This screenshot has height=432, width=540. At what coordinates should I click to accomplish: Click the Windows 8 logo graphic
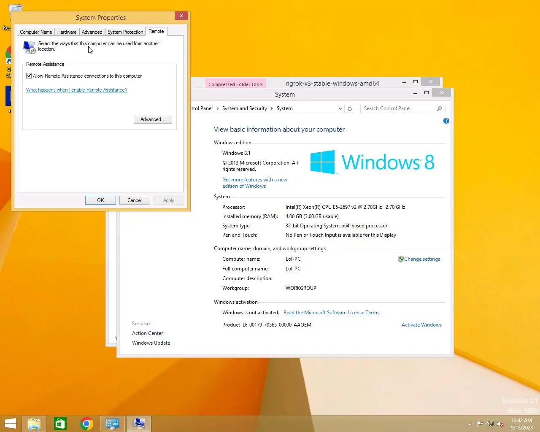pos(372,162)
